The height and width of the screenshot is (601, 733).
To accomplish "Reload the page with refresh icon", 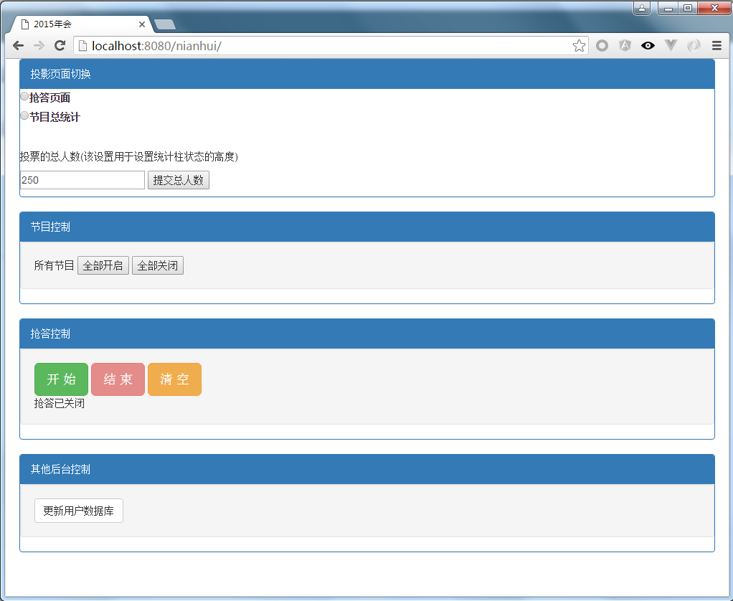I will tap(60, 45).
